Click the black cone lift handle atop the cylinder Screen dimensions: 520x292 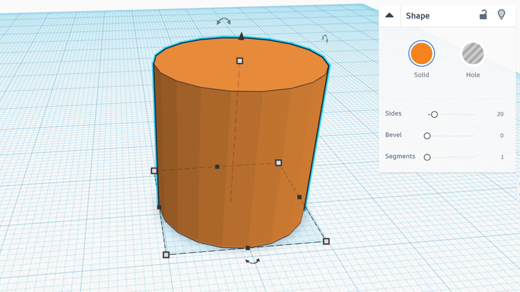[241, 36]
